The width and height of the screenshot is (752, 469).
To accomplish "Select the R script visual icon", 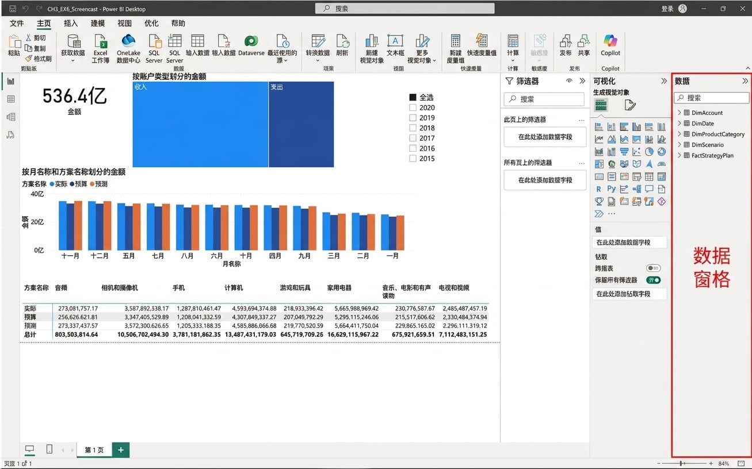I will 599,189.
